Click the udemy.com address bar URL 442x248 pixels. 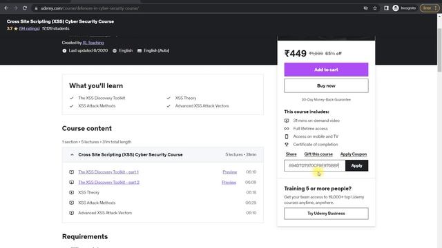pyautogui.click(x=89, y=8)
